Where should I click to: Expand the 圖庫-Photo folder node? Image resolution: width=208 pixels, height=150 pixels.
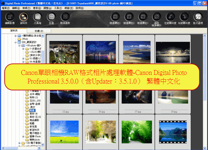(23, 136)
